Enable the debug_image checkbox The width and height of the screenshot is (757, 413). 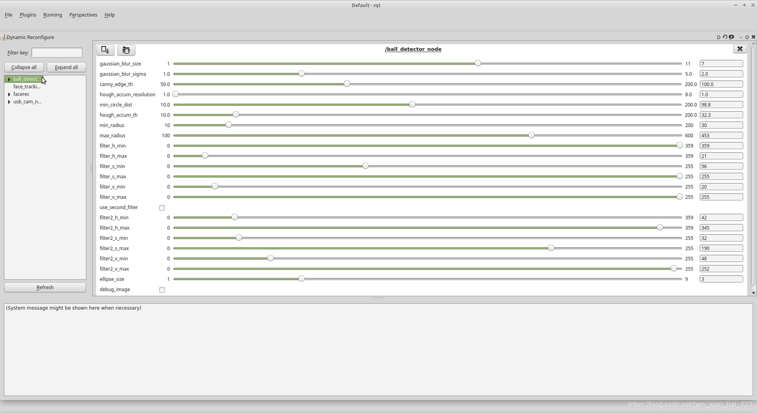pos(162,290)
